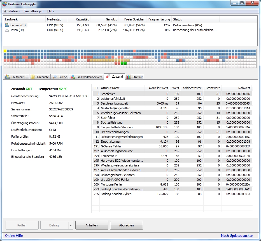Select the Multizone Fehler row
This screenshot has height=241, width=261.
pyautogui.click(x=172, y=185)
